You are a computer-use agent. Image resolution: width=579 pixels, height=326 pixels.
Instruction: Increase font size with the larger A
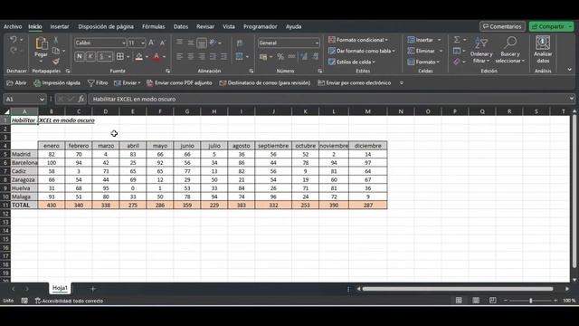point(151,43)
